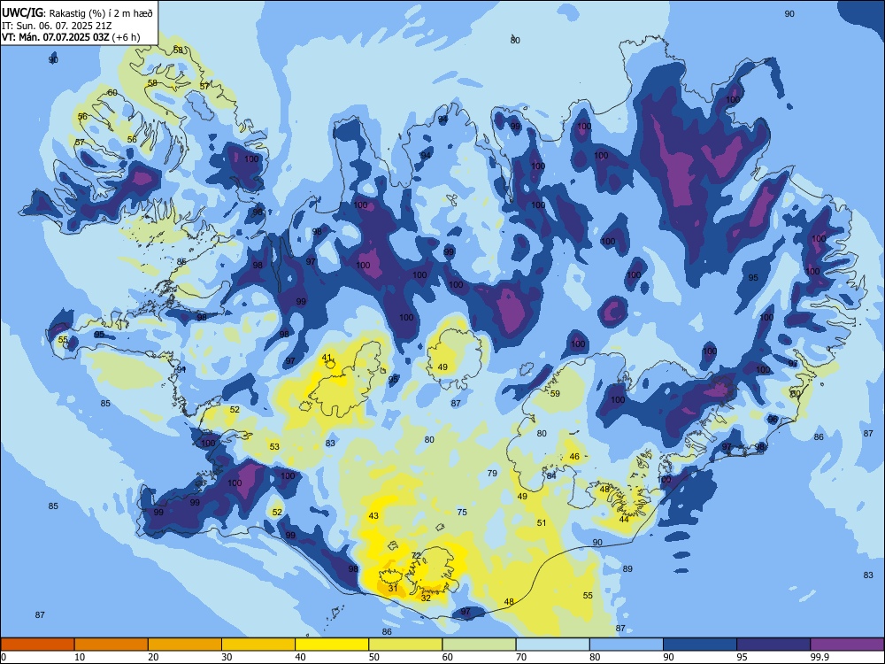Viewport: 885px width, 664px height.
Task: Click the map value '84'
Action: [551, 476]
